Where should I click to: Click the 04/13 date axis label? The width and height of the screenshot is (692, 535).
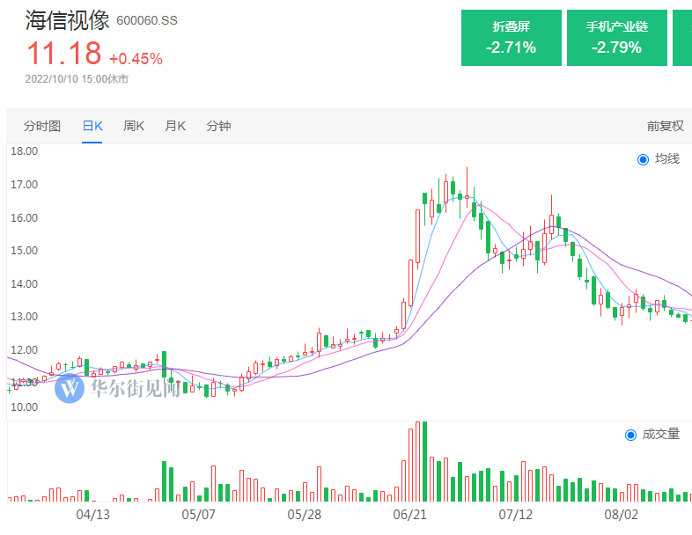[x=92, y=515]
